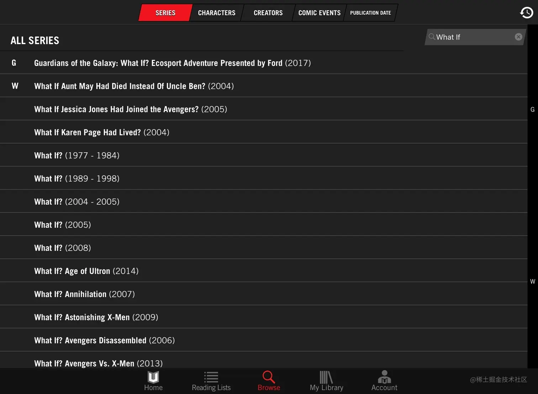Open Reading Lists from bottom bar
The width and height of the screenshot is (538, 394).
pyautogui.click(x=211, y=381)
